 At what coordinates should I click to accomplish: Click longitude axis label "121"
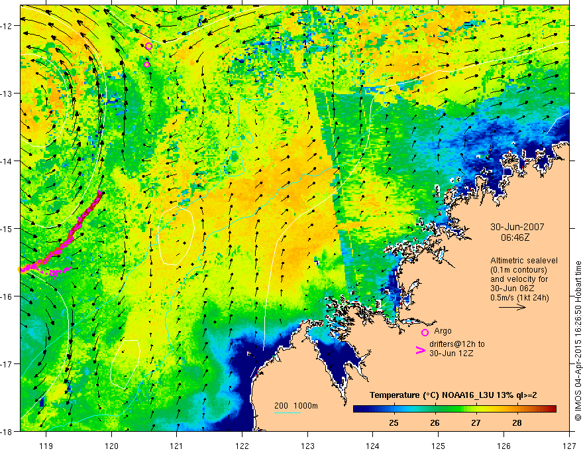coord(177,446)
